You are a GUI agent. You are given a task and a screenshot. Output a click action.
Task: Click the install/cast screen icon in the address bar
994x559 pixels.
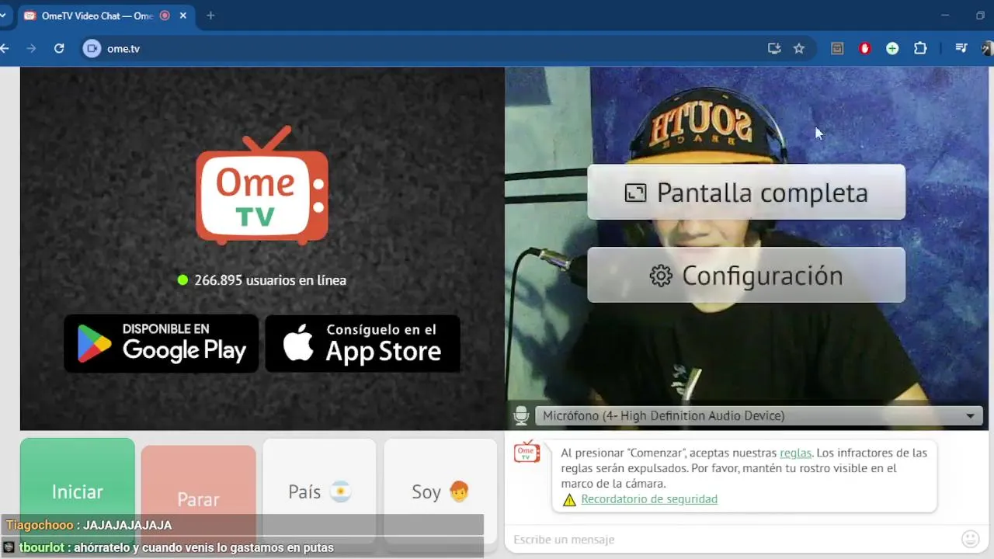[x=774, y=48]
